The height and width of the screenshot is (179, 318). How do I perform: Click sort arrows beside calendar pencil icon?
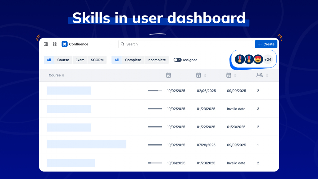pos(235,76)
